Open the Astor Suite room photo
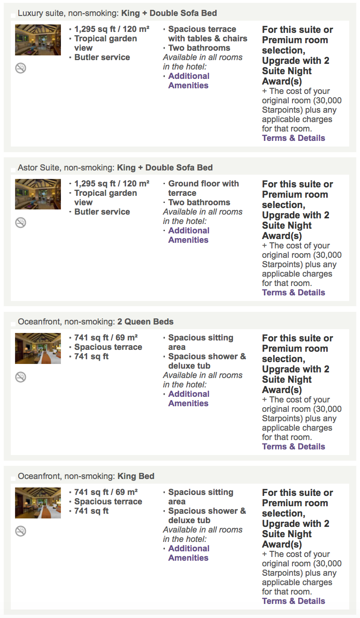This screenshot has height=618, width=360. (38, 194)
